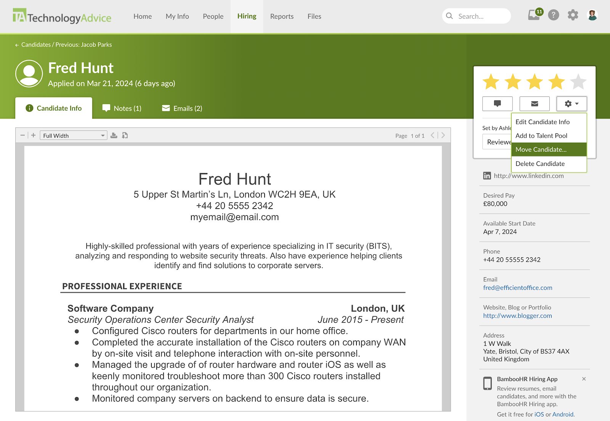610x421 pixels.
Task: Open the inbox notifications icon
Action: click(x=535, y=15)
